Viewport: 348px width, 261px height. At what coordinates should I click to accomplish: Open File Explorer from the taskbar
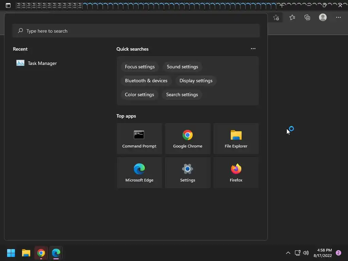point(26,253)
